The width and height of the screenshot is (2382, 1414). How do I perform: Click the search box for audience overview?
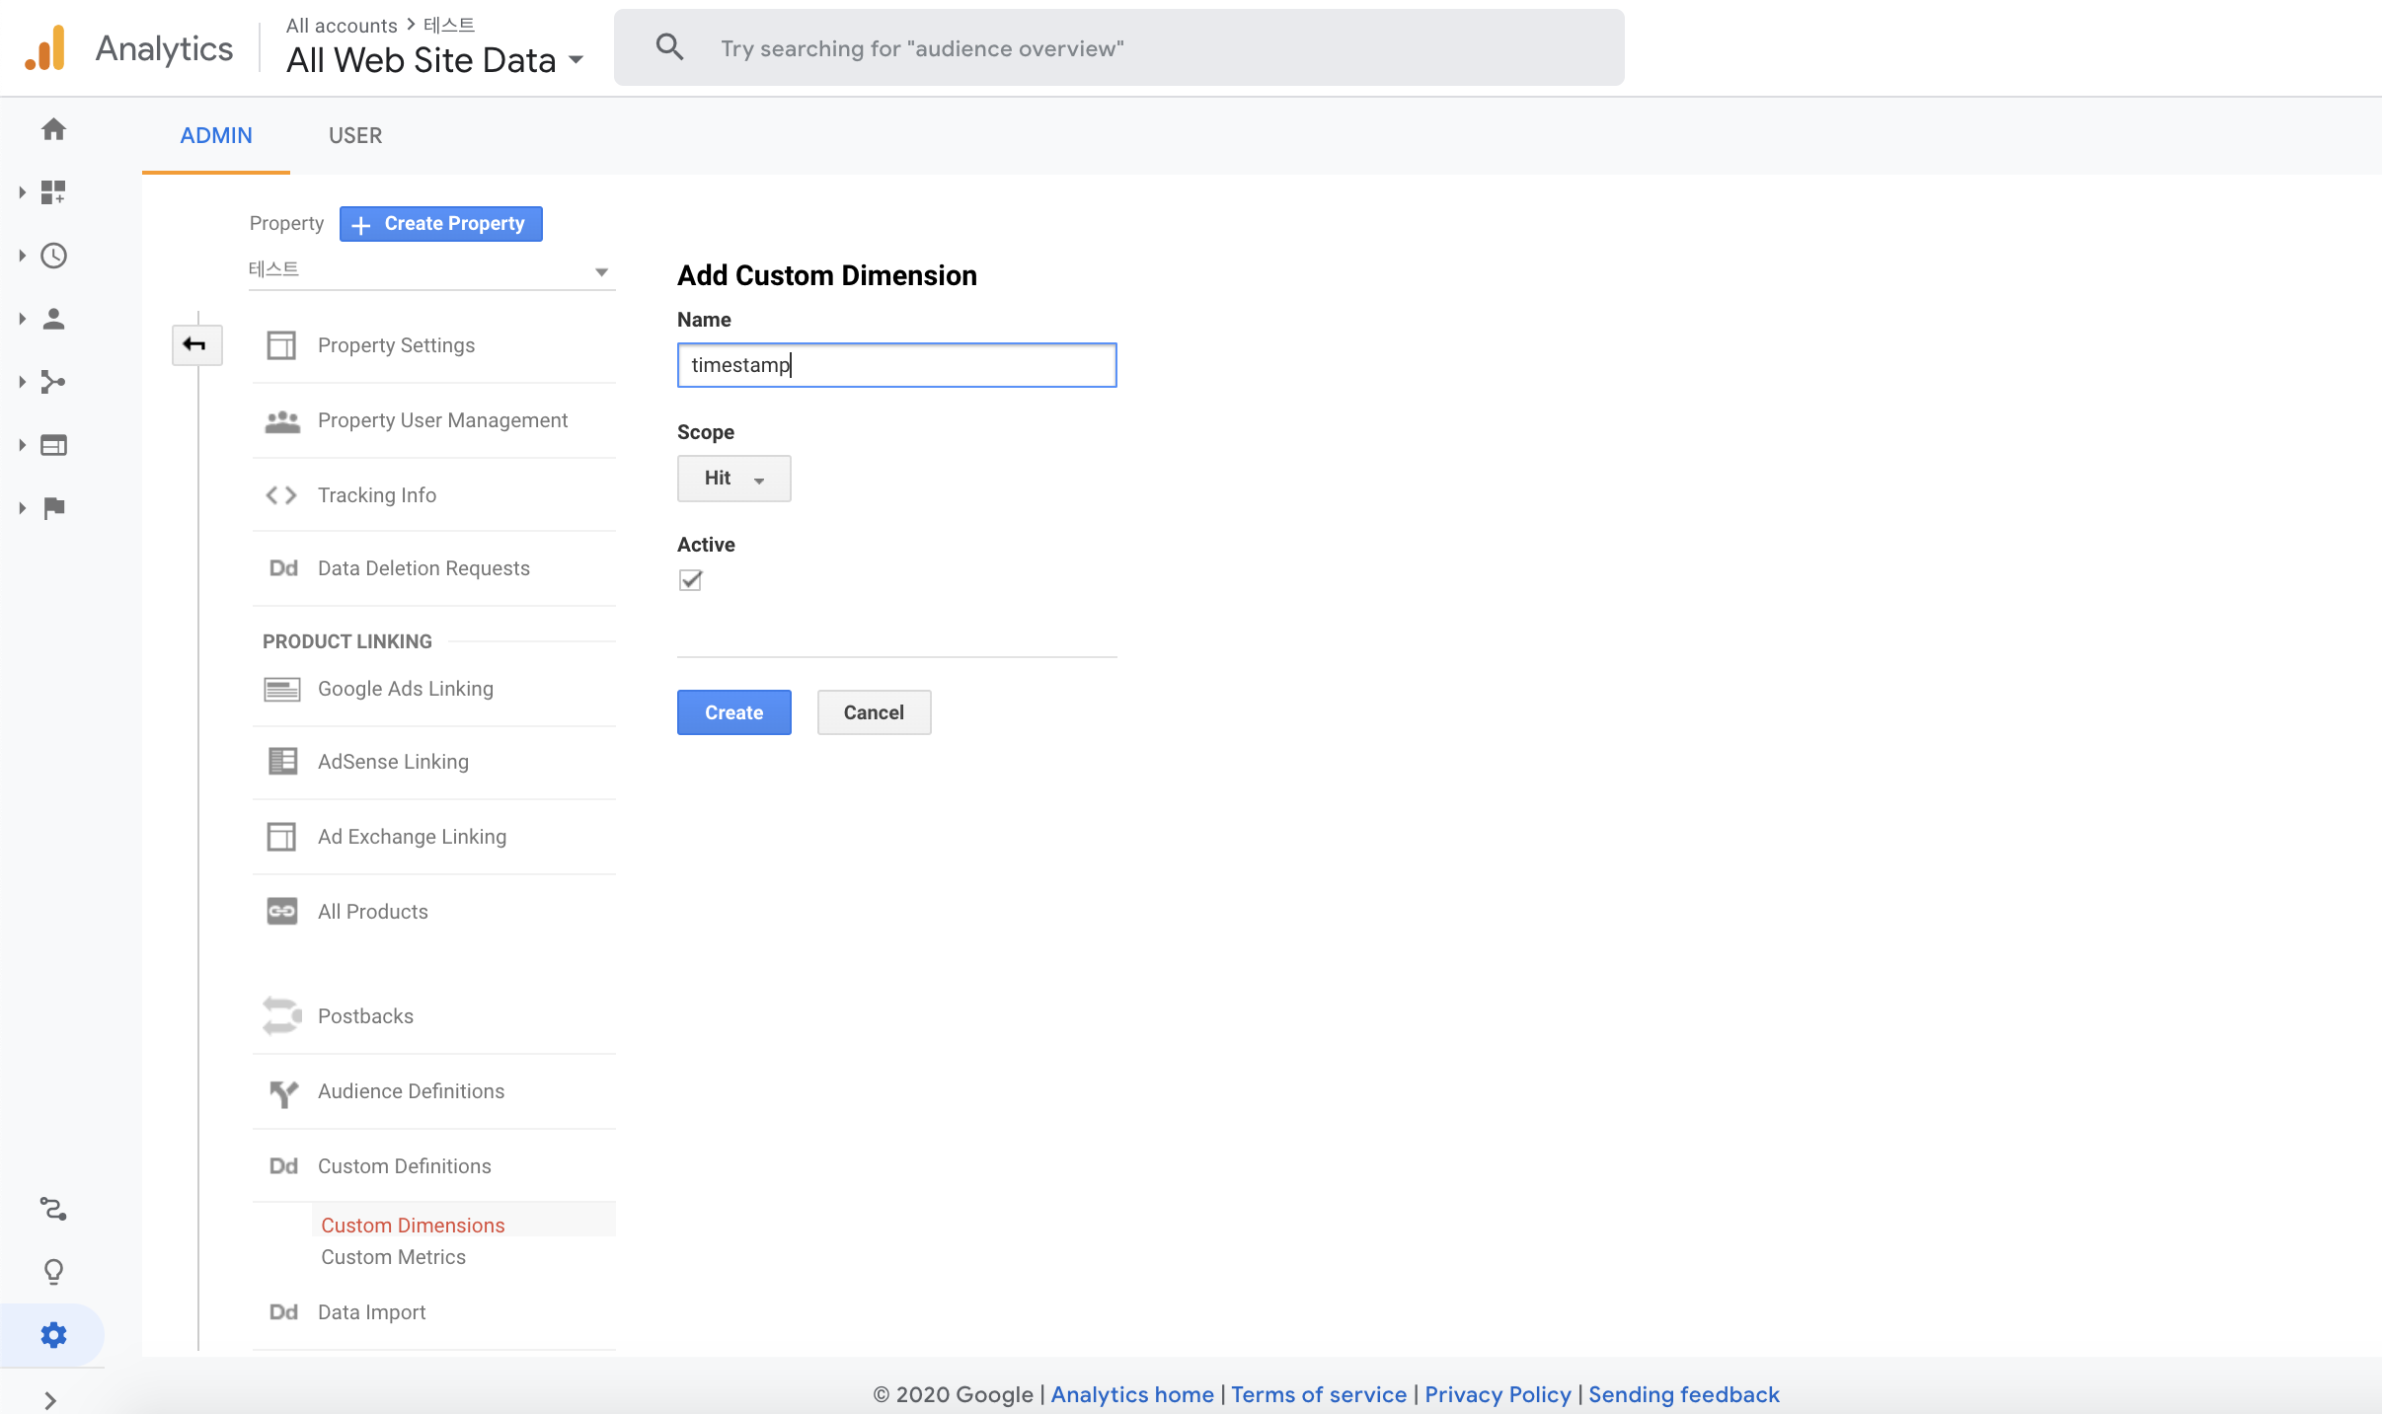[x=1118, y=47]
